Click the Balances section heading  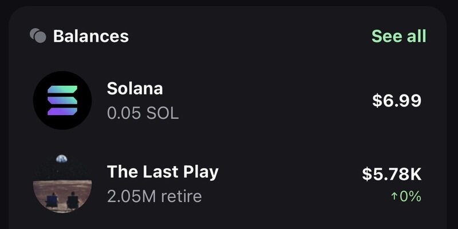[90, 36]
